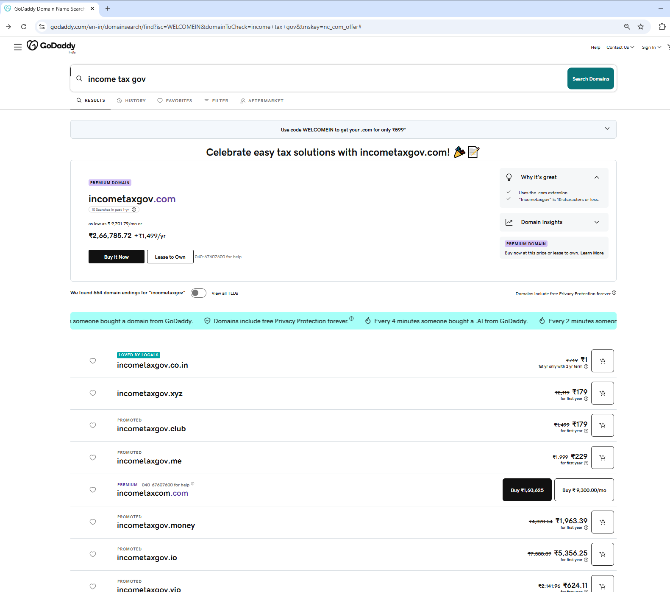Screen dimensions: 670x592
Task: Add incometaxgov.club to cart
Action: coord(603,425)
